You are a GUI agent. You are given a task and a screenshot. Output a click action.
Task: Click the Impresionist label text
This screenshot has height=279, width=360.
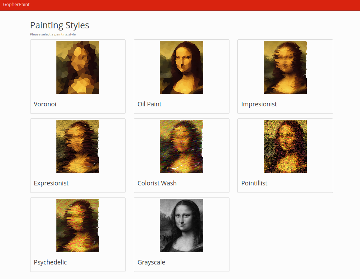pos(259,104)
